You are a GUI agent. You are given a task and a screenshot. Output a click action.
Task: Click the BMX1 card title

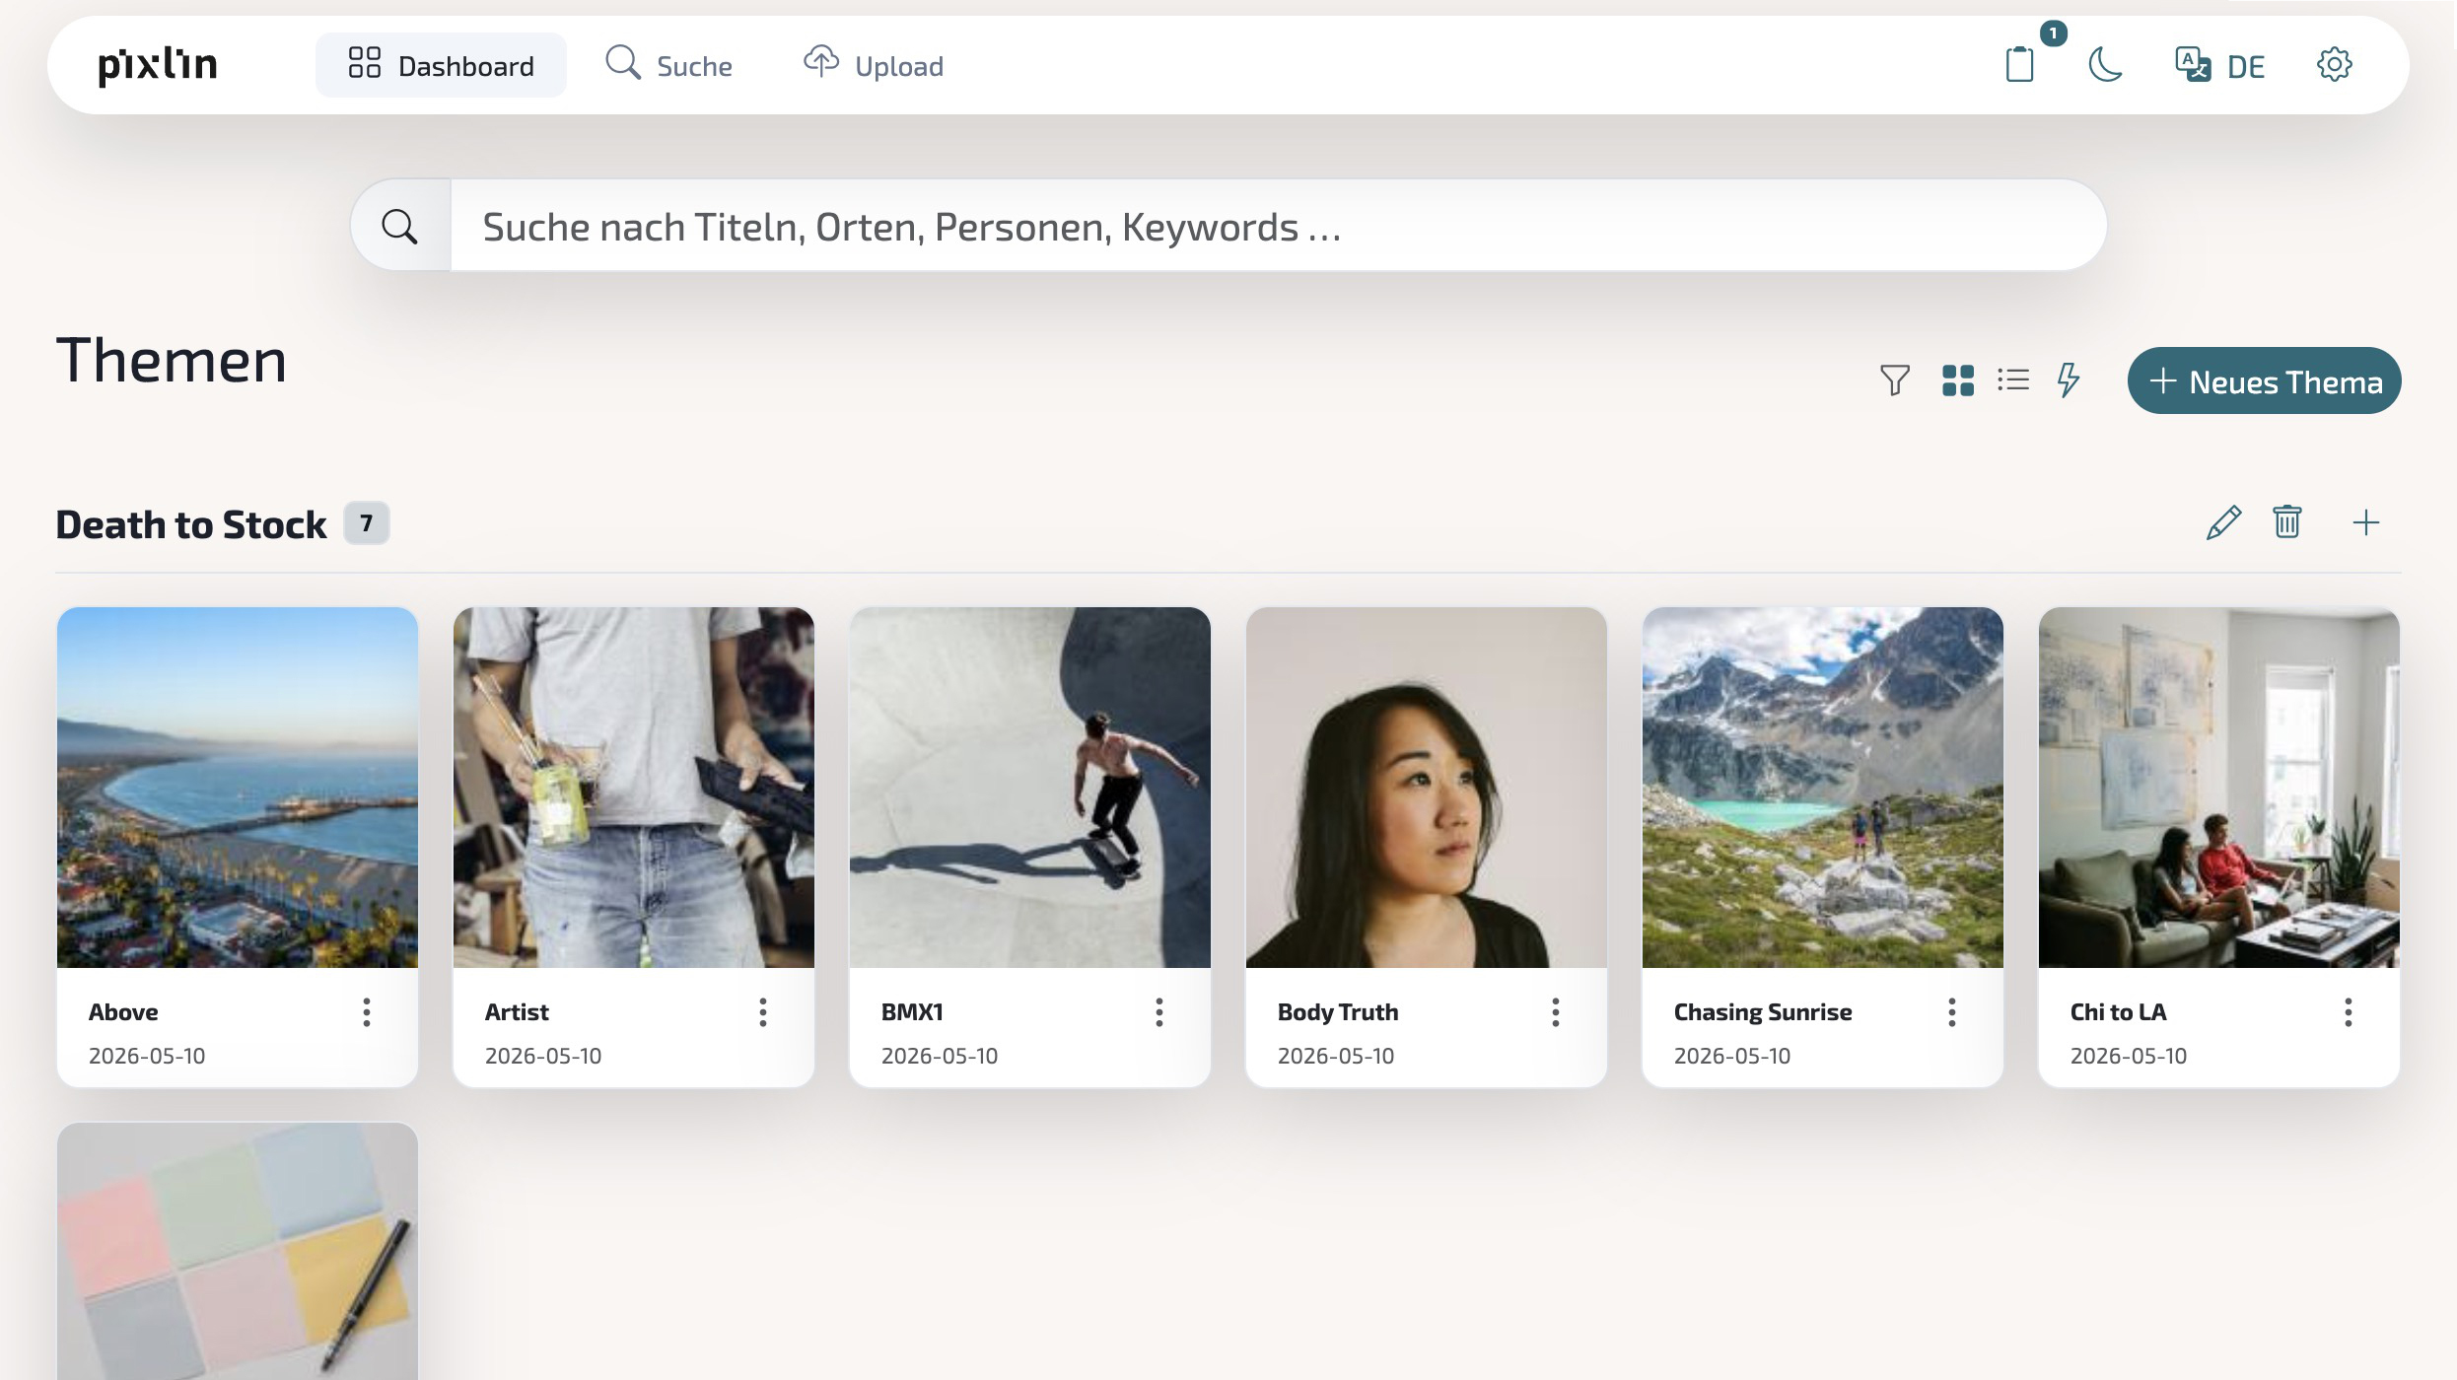point(912,1012)
